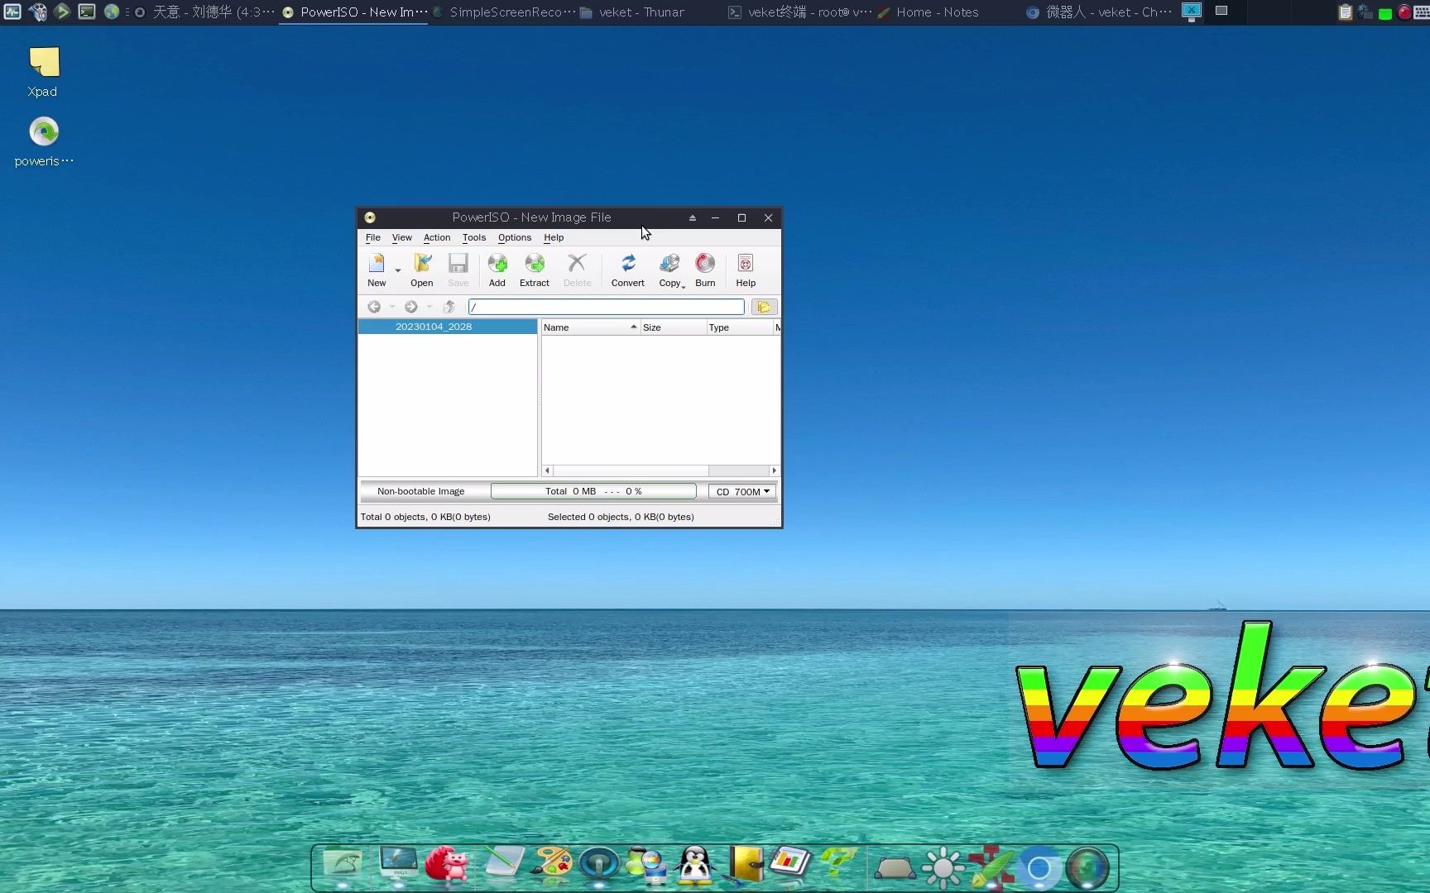
Task: Open the CD 700M media size dropdown
Action: 742,491
